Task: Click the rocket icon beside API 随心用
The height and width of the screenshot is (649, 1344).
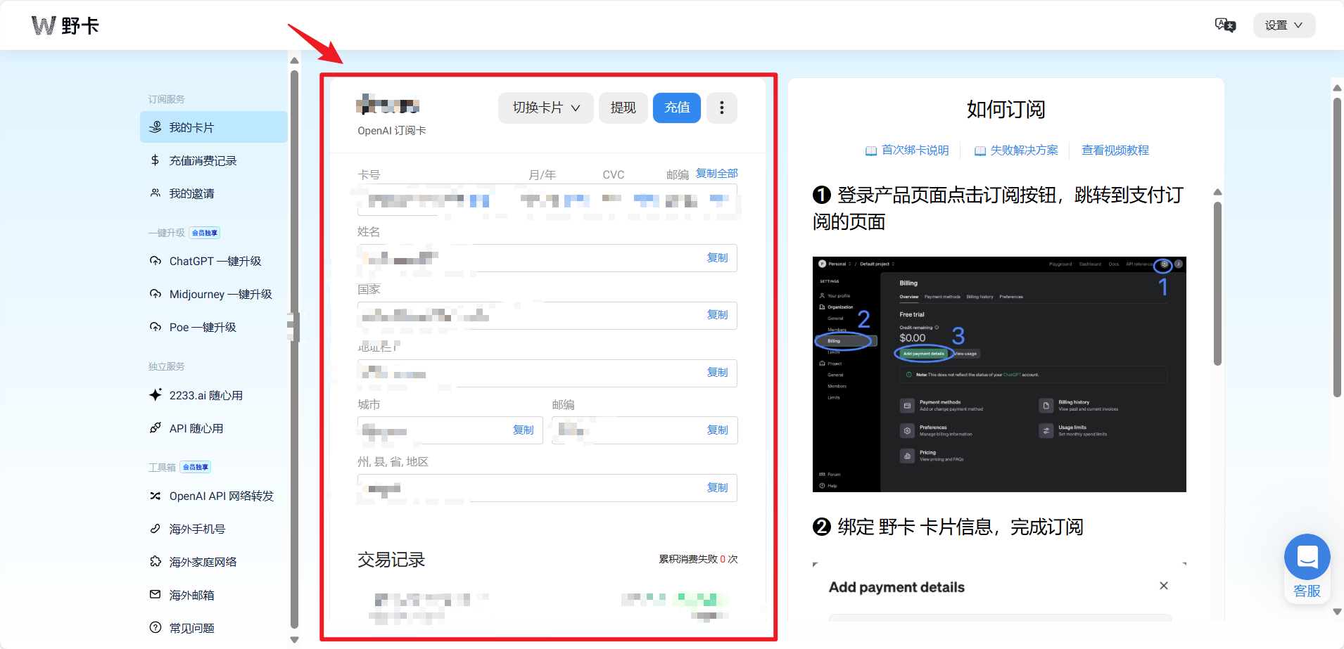Action: pos(156,428)
